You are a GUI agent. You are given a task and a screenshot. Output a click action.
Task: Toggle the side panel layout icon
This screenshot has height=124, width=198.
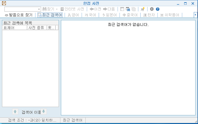click(x=122, y=9)
